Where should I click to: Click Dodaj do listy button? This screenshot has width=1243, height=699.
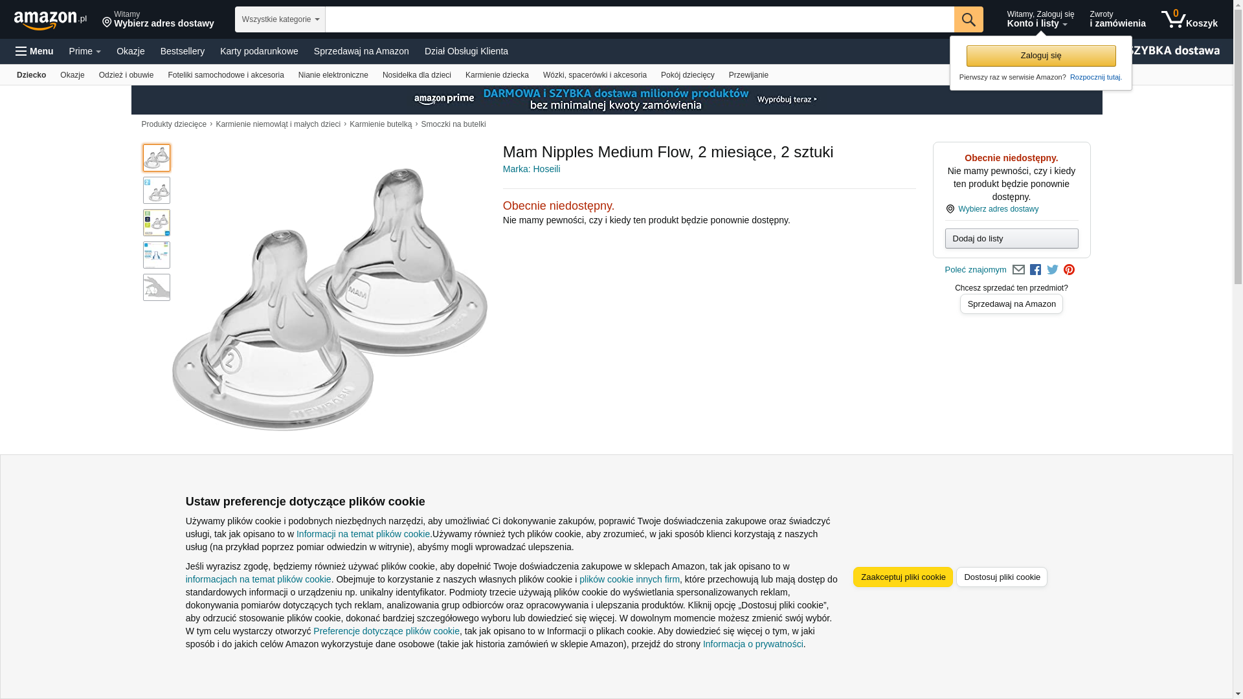click(1011, 239)
